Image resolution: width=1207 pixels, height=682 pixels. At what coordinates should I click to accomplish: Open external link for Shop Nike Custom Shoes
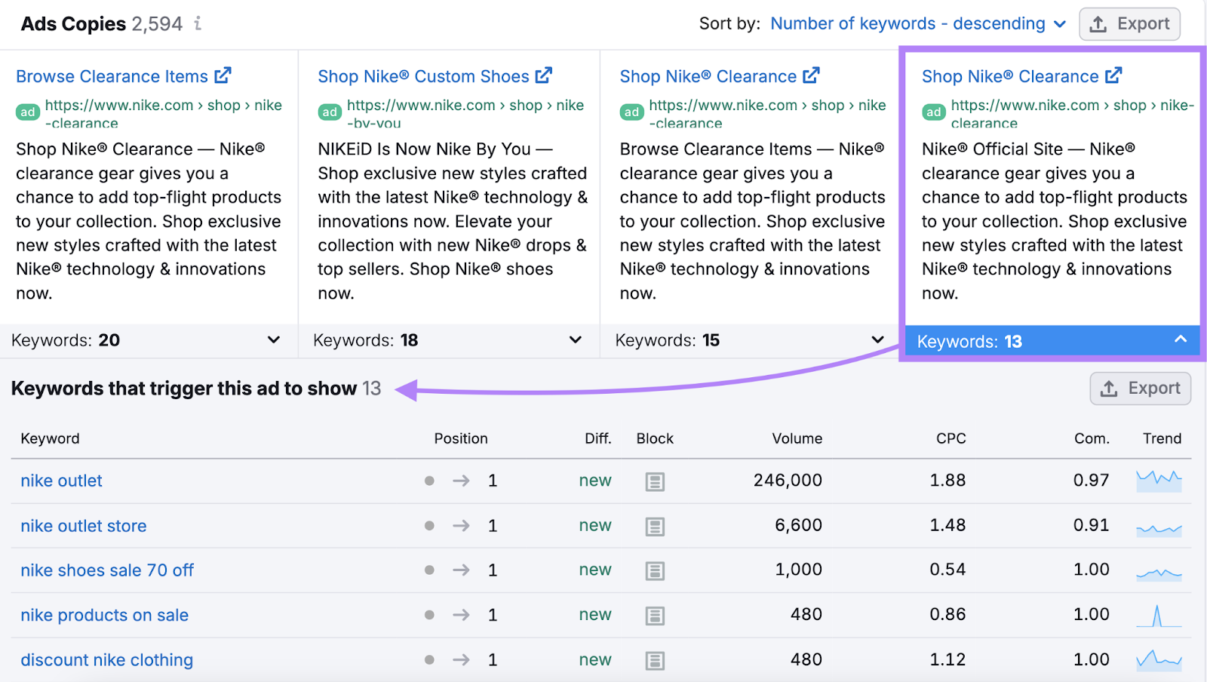[x=545, y=75]
